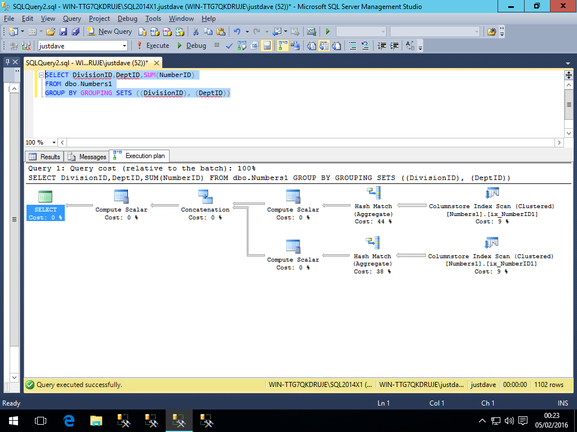Click the query editor vertical scrollbar

tap(569, 104)
